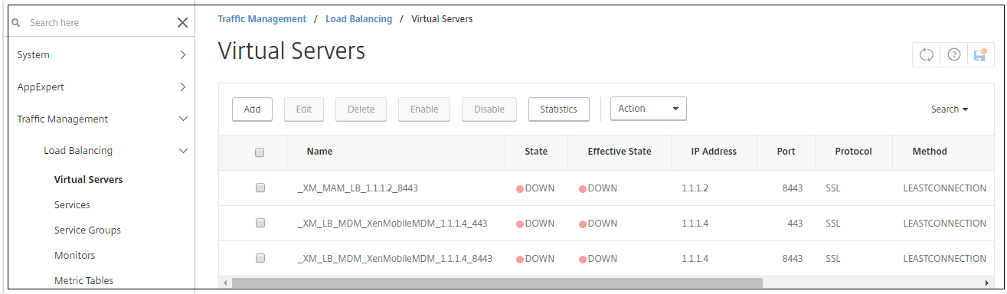Open Services in the sidebar
This screenshot has height=294, width=1007.
point(72,205)
